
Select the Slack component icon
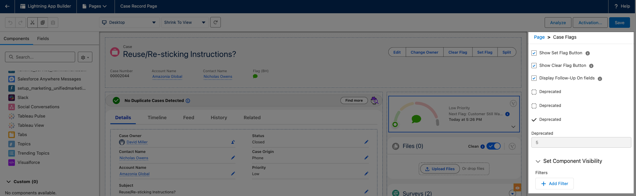pos(12,98)
